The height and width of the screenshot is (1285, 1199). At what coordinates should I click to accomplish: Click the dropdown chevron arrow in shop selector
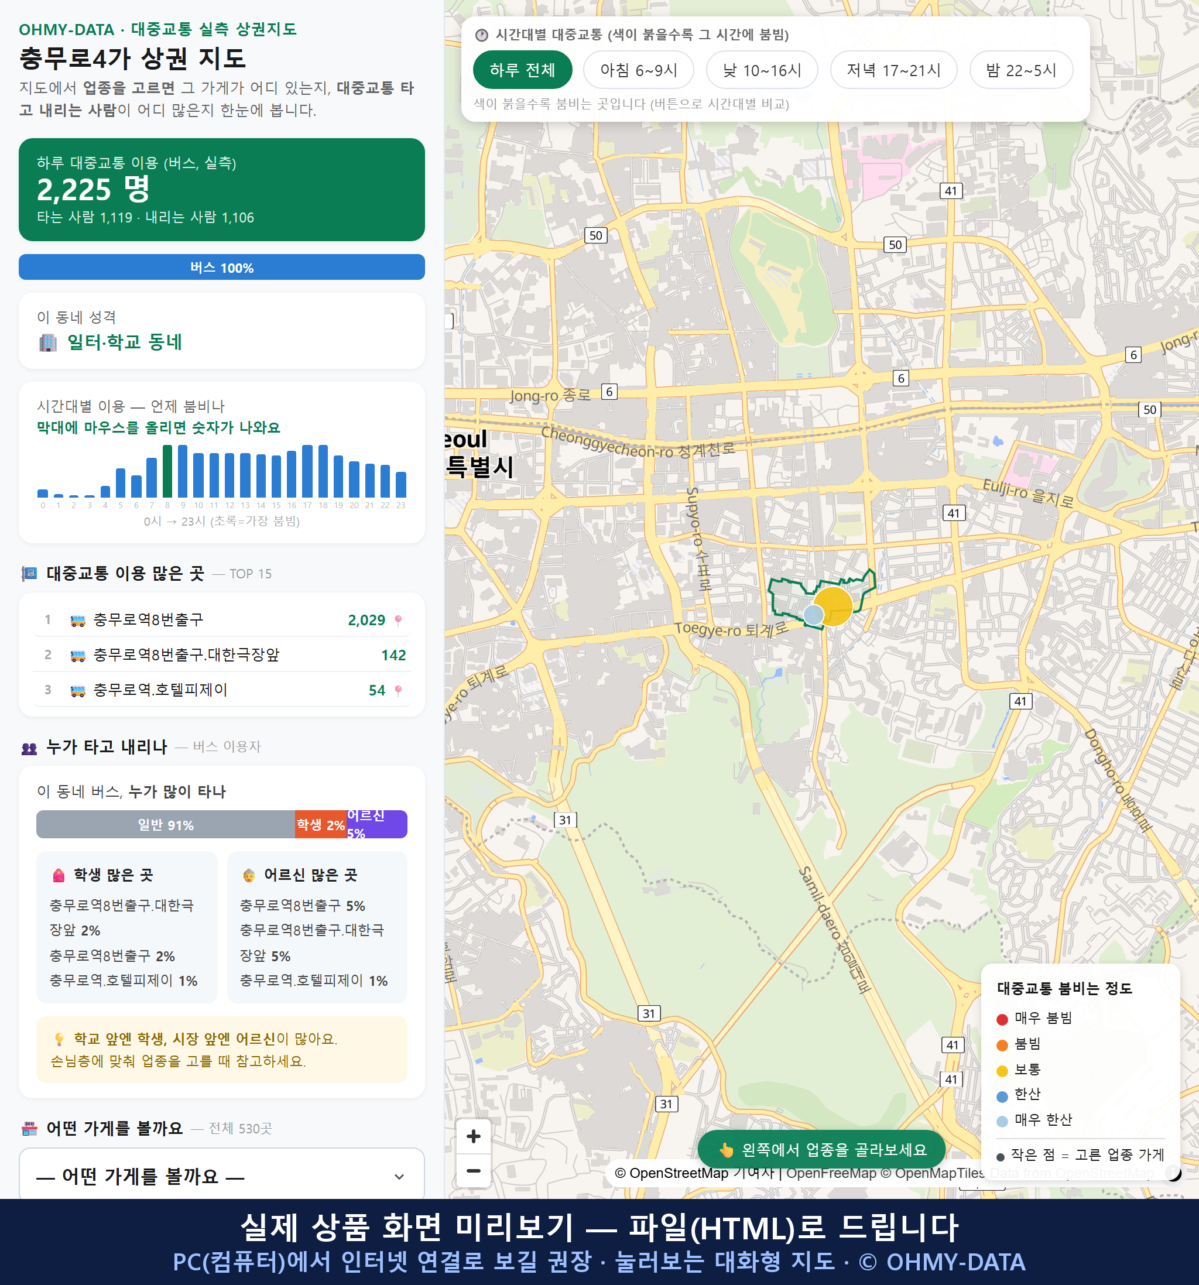tap(399, 1177)
